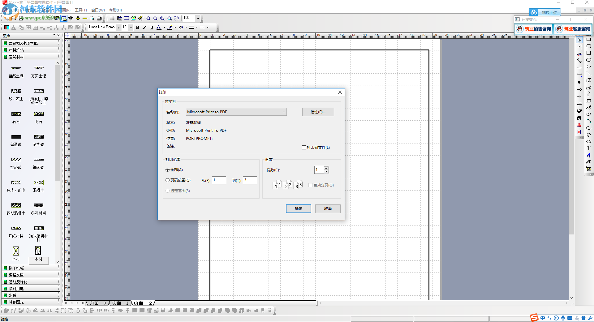This screenshot has width=594, height=322.
Task: Open the zoom percentage dropdown
Action: [x=198, y=18]
